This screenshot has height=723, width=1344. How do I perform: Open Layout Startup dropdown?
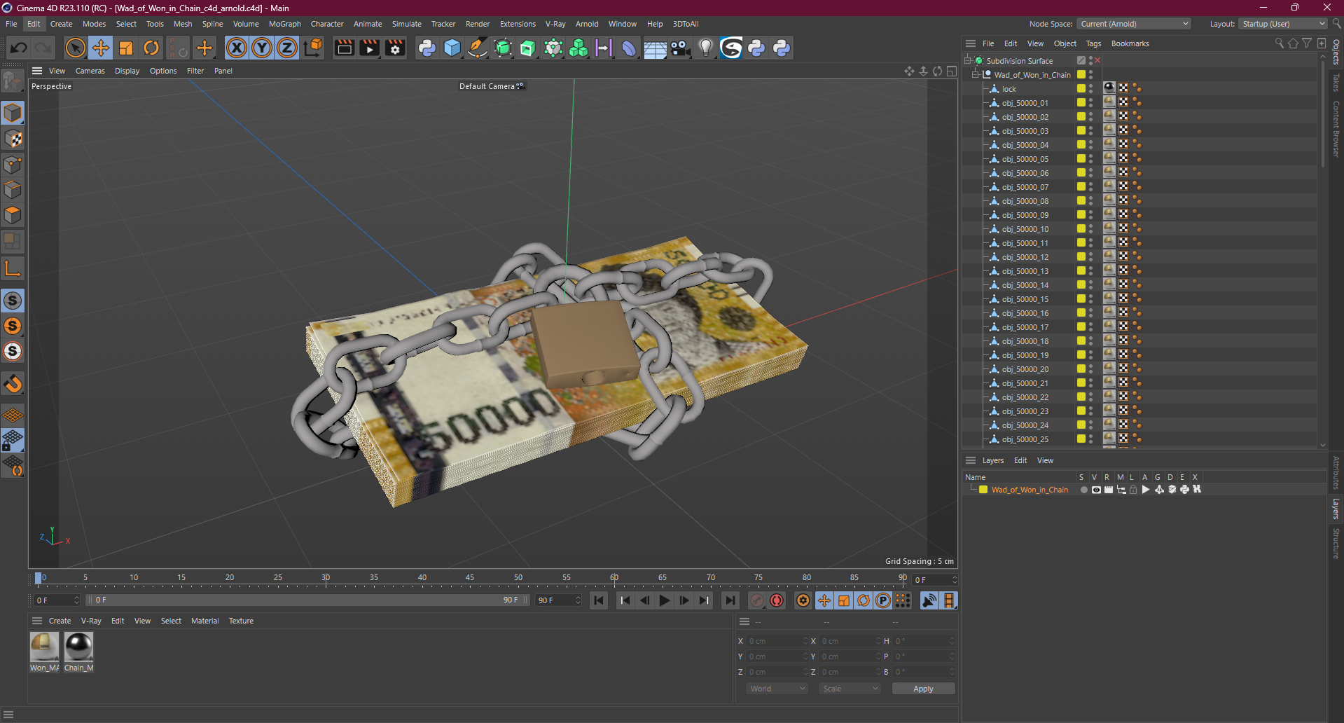click(1283, 24)
